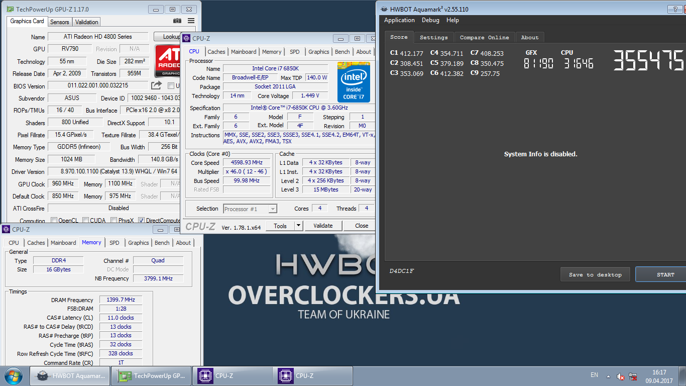Open Settings tab in Aquamark

tap(434, 37)
